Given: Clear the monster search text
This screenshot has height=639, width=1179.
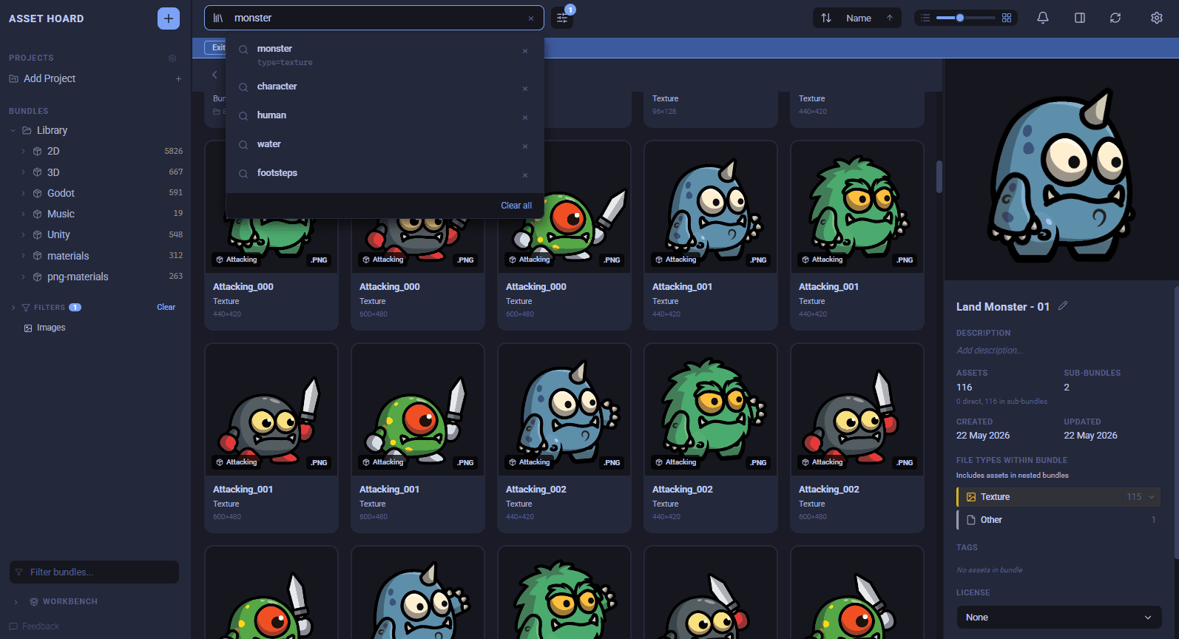Looking at the screenshot, I should click(530, 18).
